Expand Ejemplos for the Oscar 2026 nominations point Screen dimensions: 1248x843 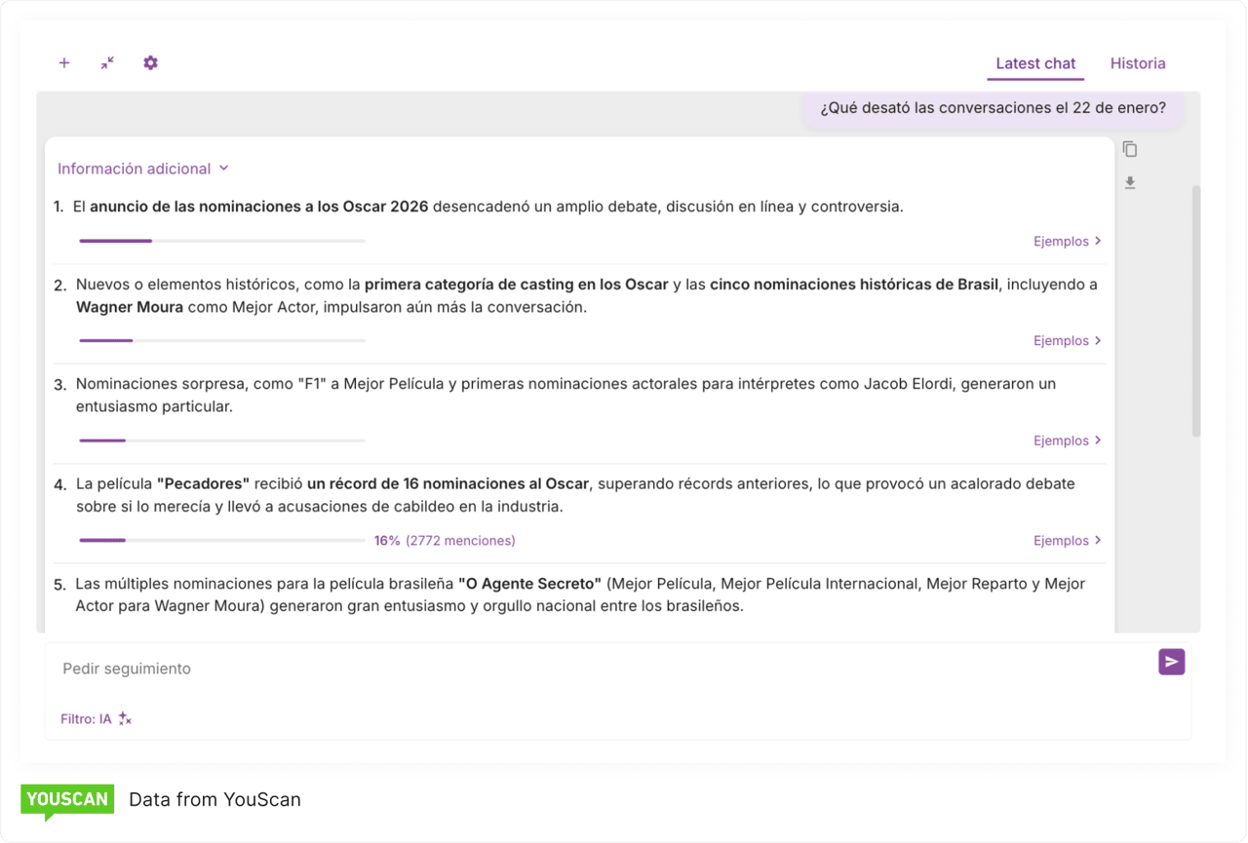pos(1067,241)
